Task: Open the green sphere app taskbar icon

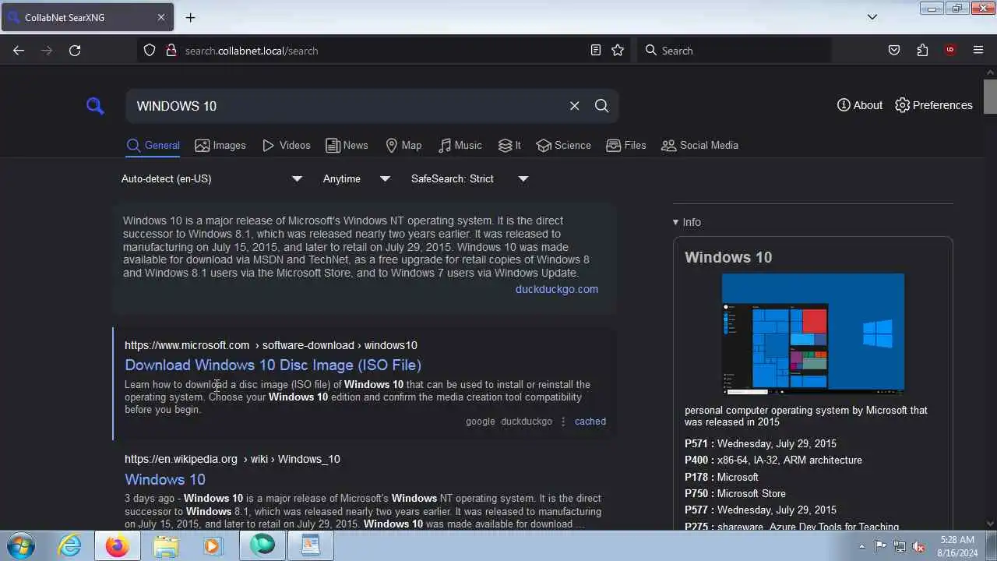Action: (x=262, y=545)
